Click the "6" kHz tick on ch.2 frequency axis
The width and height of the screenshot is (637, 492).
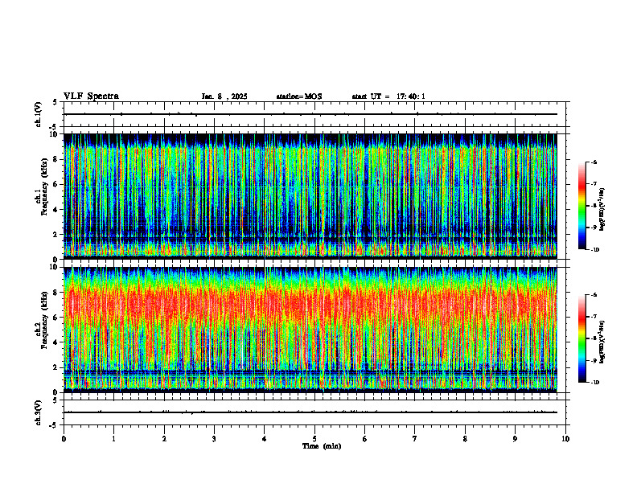(56, 318)
